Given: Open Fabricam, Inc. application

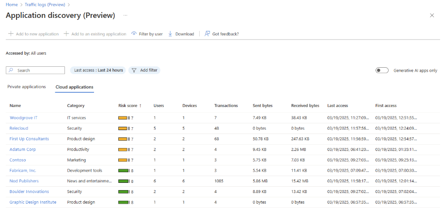Looking at the screenshot, I should click(x=23, y=170).
